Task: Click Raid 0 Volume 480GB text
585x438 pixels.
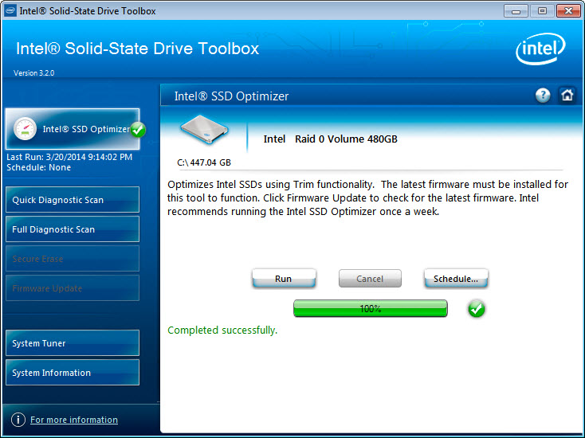Action: point(346,139)
